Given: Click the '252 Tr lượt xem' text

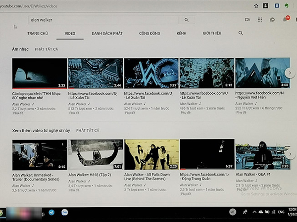Looking at the screenshot, I should click(247, 108).
